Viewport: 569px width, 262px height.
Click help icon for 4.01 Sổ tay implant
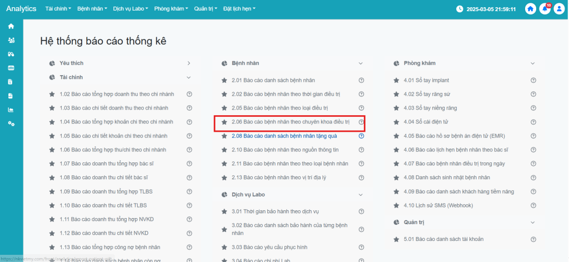pos(533,80)
